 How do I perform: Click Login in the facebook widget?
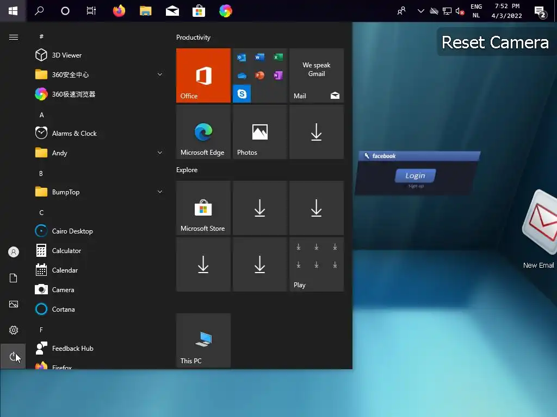point(415,175)
